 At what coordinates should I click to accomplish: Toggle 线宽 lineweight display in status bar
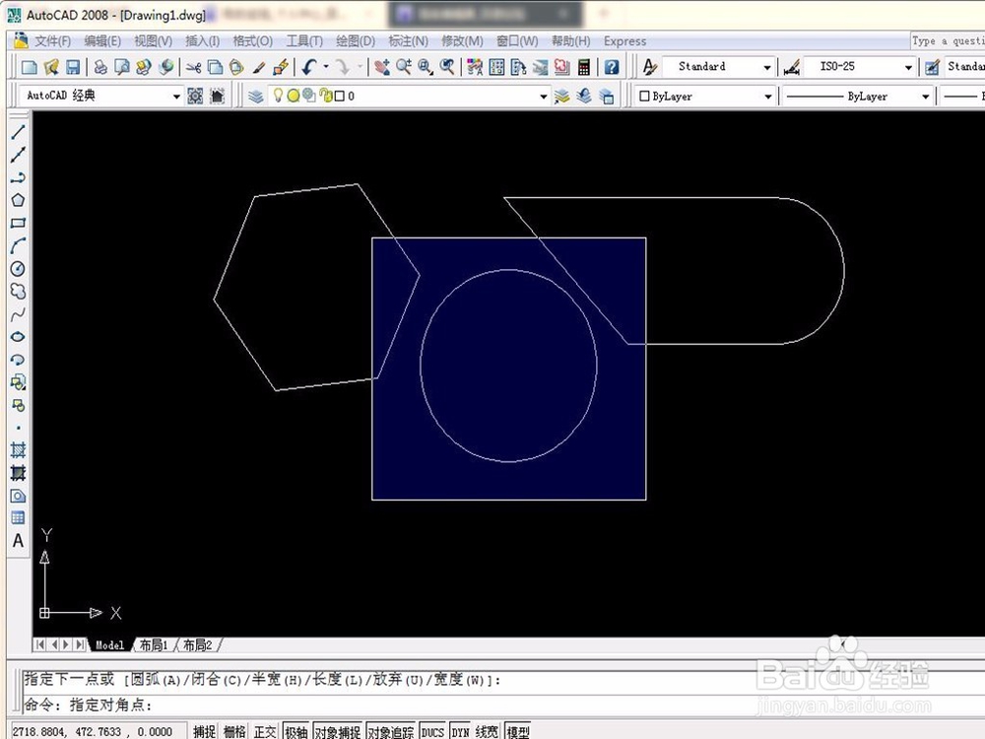[487, 731]
